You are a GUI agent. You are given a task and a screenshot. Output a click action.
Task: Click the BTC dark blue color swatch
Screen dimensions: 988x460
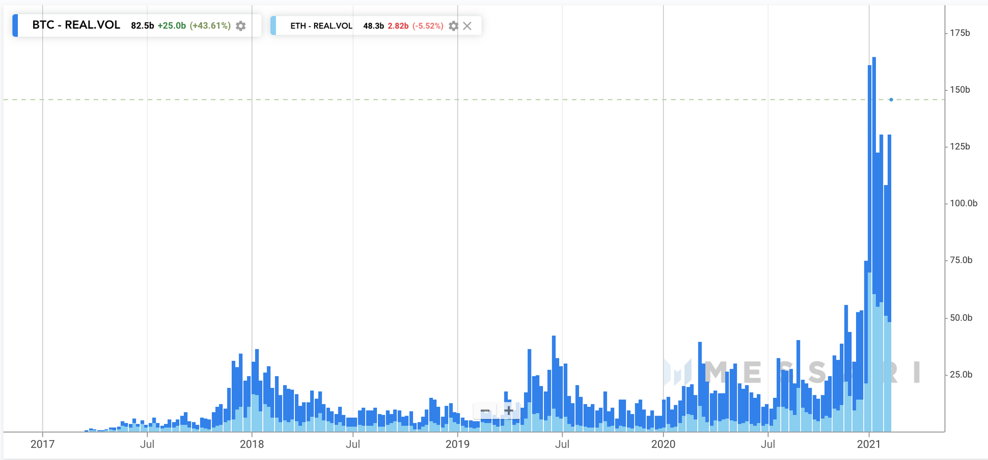click(x=15, y=26)
